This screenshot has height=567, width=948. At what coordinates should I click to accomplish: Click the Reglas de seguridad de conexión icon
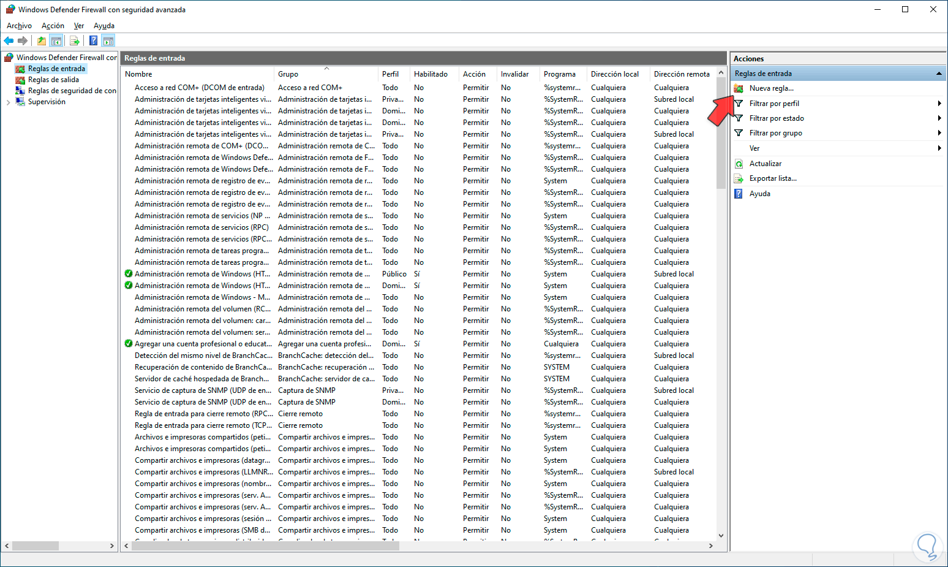coord(20,91)
